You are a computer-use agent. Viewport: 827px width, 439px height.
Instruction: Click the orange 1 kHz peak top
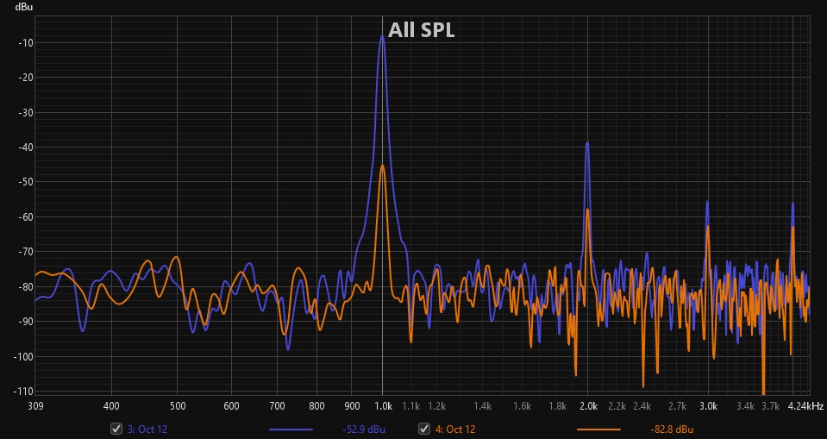click(x=382, y=166)
